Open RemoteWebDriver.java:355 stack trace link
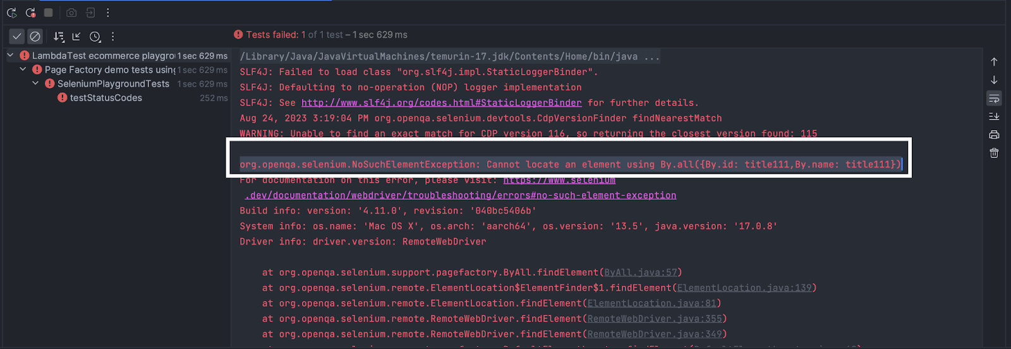 click(655, 319)
